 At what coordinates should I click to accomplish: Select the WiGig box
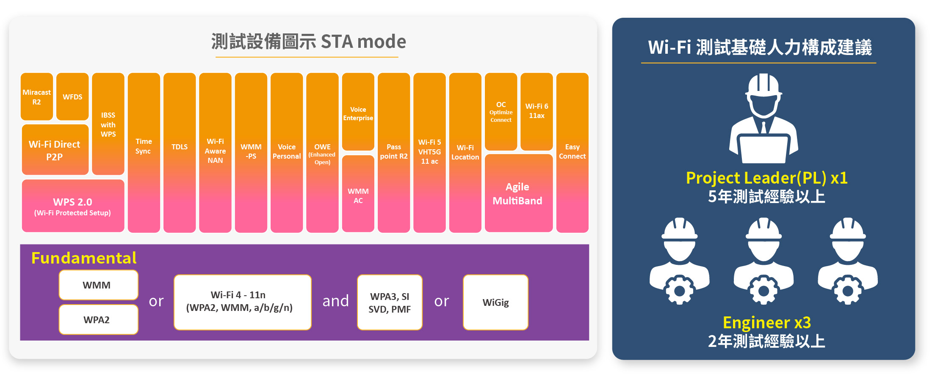495,302
